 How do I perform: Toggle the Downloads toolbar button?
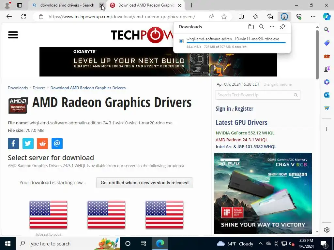(284, 17)
